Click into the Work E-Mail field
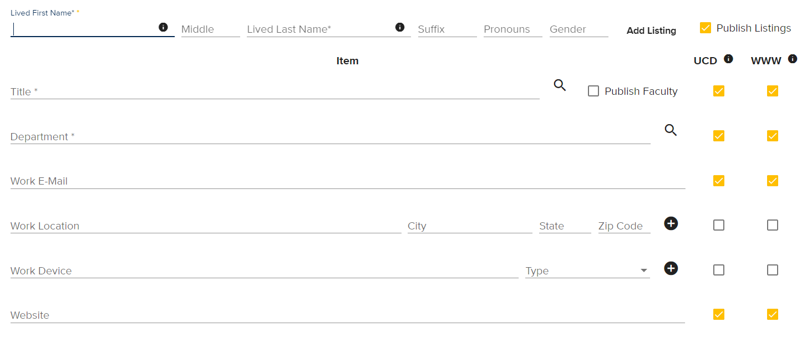The image size is (812, 337). pyautogui.click(x=347, y=181)
